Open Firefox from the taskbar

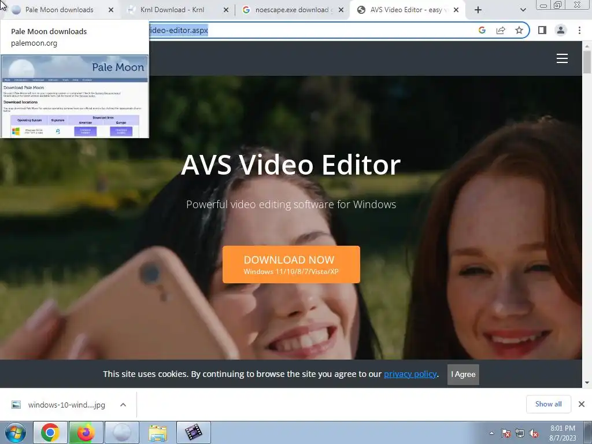86,432
